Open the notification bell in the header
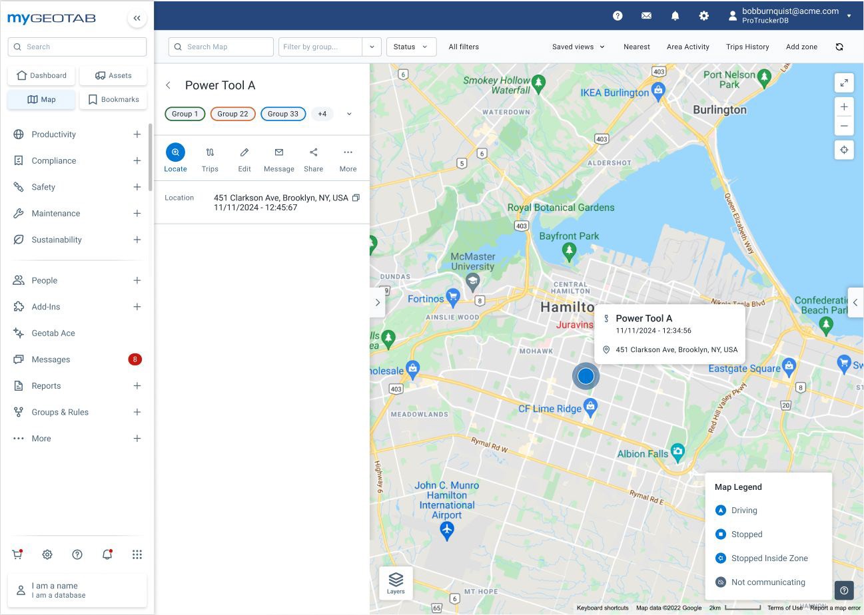 [675, 16]
